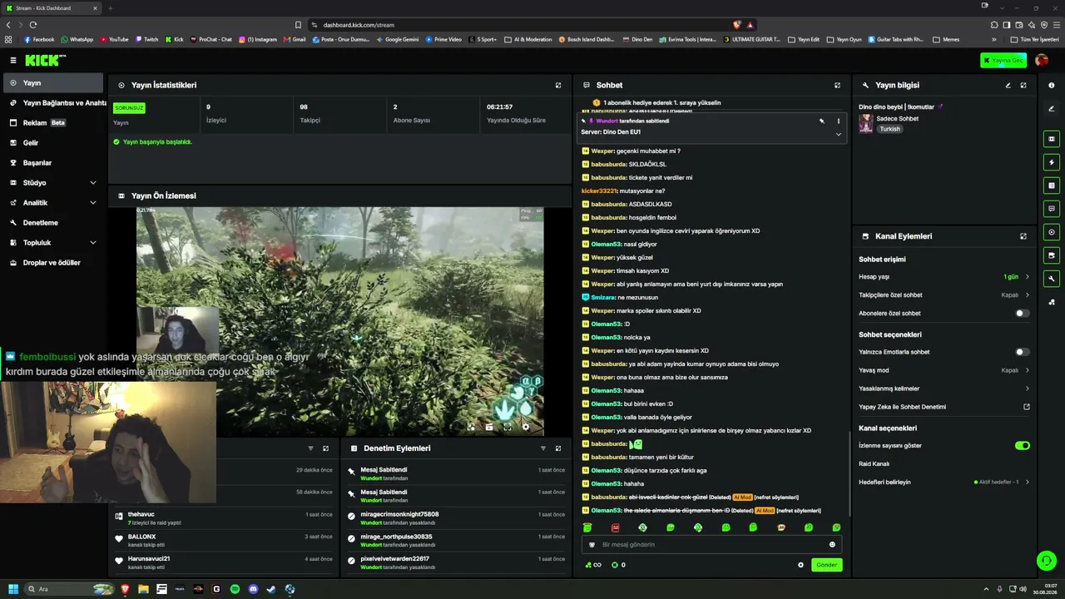Insert the red angry emote

pos(615,527)
